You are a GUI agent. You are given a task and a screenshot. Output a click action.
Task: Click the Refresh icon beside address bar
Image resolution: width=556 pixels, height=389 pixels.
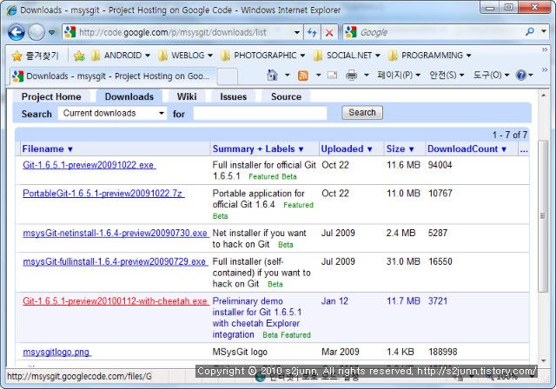(x=312, y=33)
